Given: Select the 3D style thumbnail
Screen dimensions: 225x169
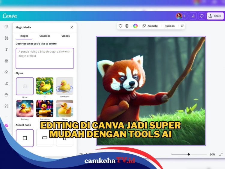Looking at the screenshot, I should (45, 86).
